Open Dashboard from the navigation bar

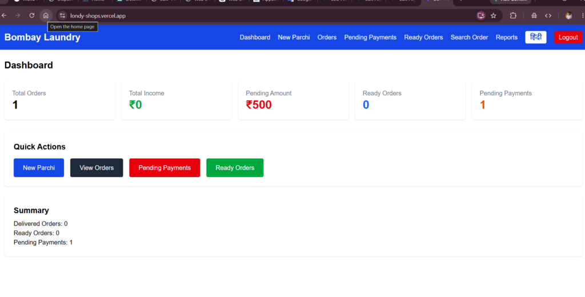(x=255, y=37)
